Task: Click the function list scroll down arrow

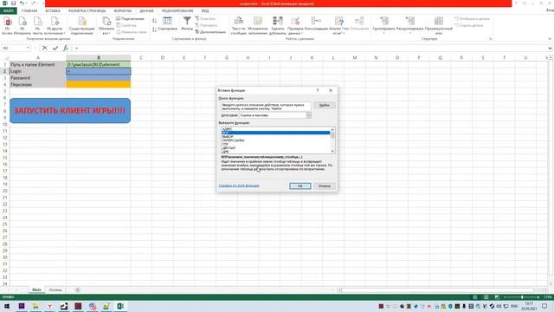Action: click(x=332, y=151)
